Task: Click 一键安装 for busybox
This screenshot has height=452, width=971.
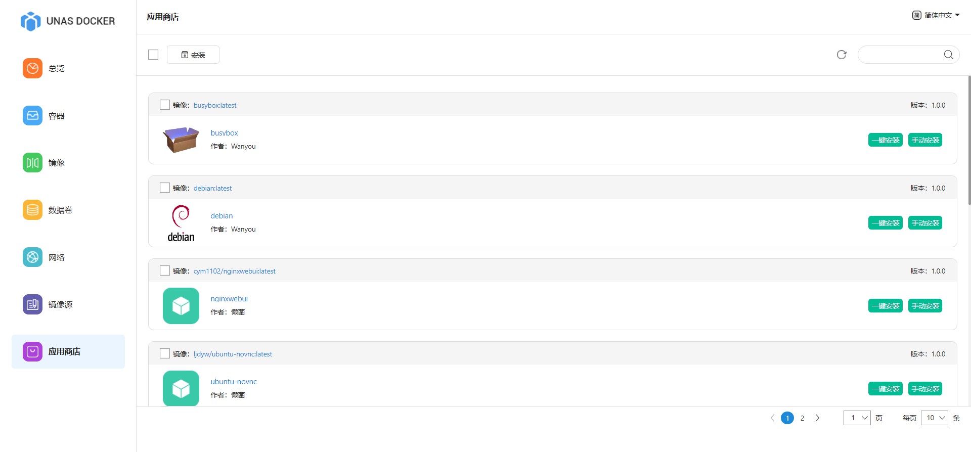Action: click(x=886, y=140)
